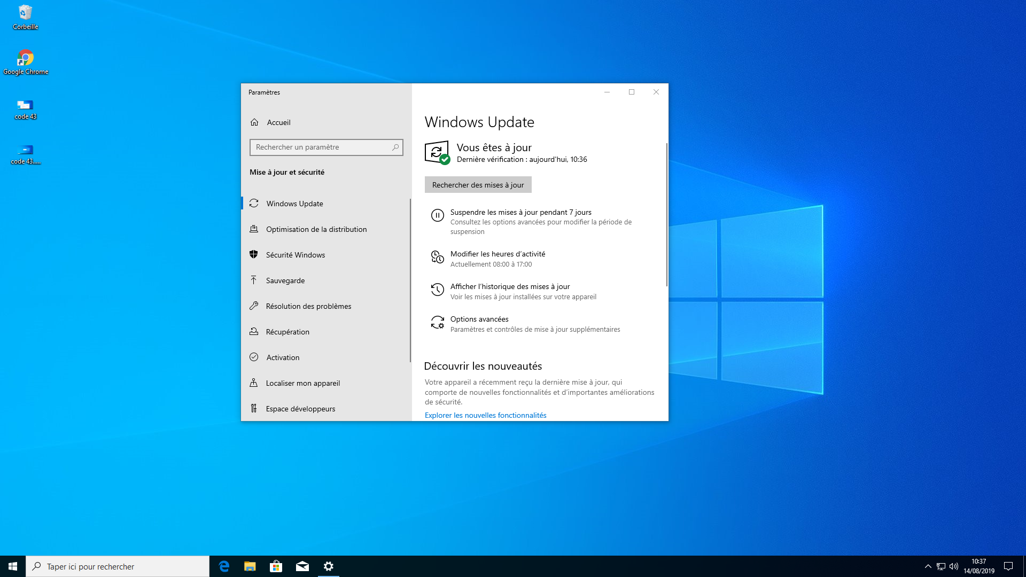Show hidden system tray icons

(x=928, y=566)
